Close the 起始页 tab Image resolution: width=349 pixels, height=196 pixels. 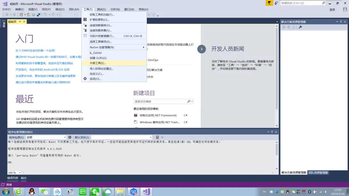tap(24, 21)
